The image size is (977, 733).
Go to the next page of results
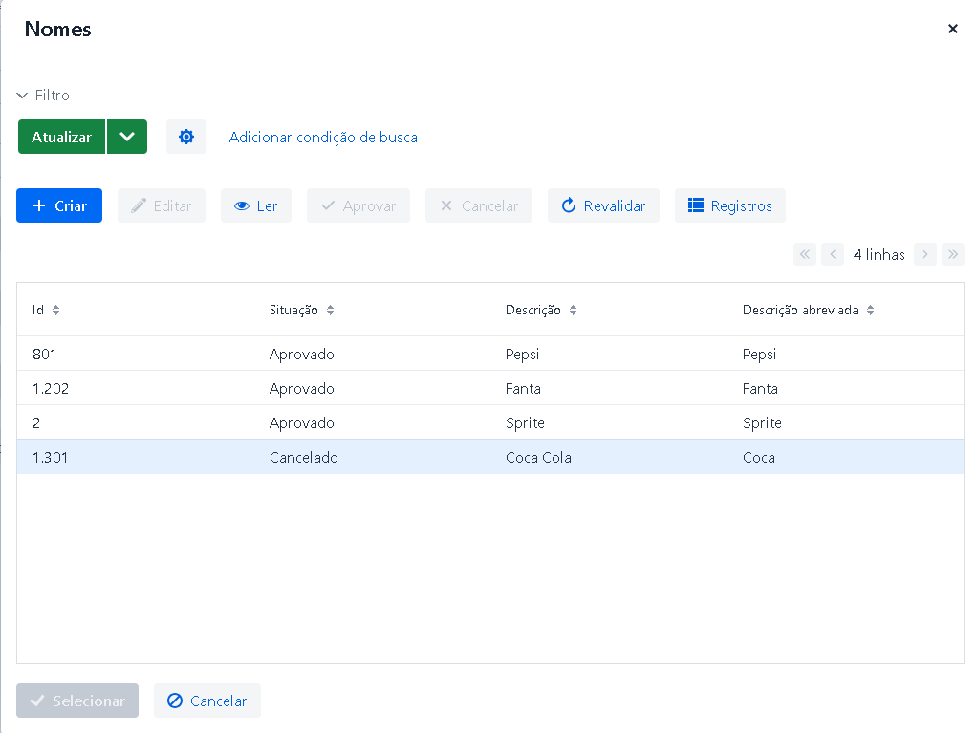tap(925, 254)
